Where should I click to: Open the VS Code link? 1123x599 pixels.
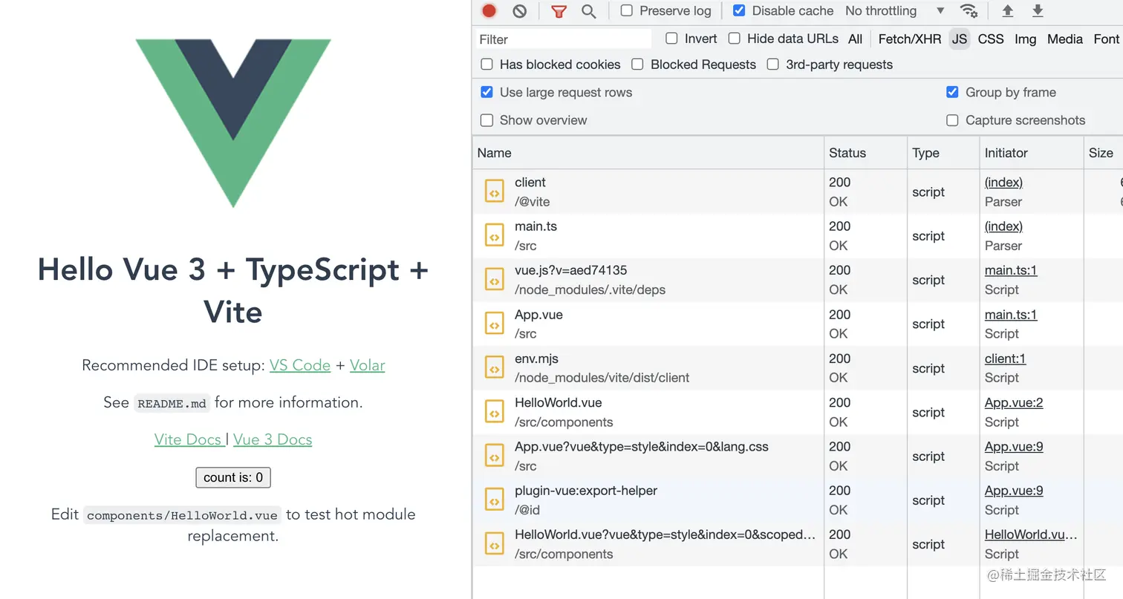point(300,365)
